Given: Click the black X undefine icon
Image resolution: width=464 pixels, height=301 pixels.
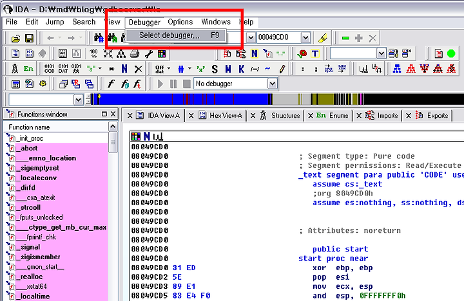Looking at the screenshot, I should [x=138, y=69].
